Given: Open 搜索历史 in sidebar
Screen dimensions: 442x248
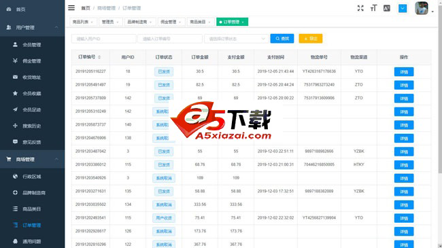Looking at the screenshot, I should point(32,126).
